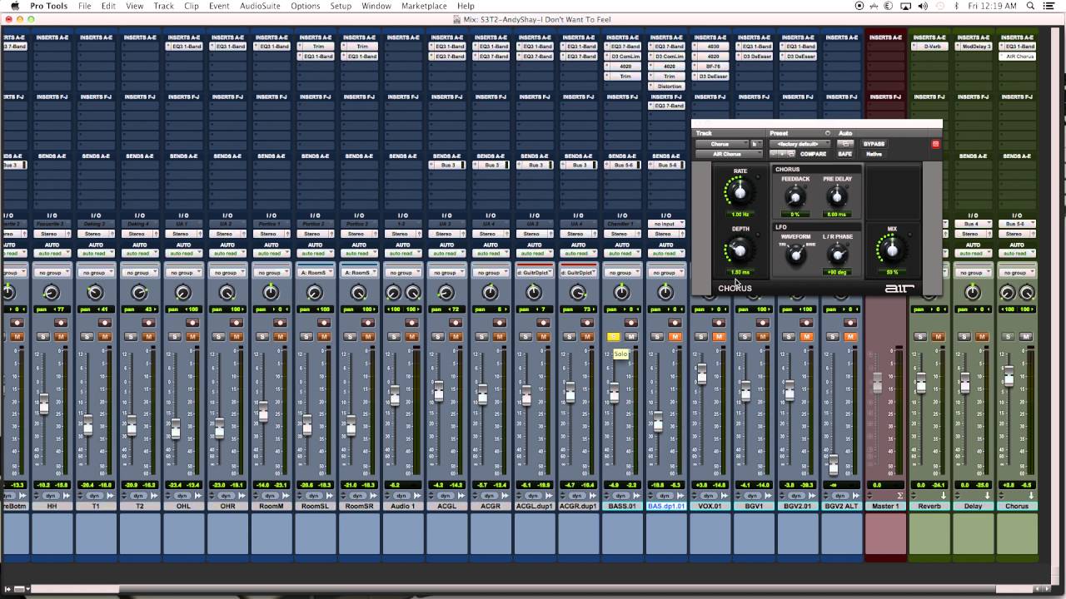Mute the T1 track

104,337
